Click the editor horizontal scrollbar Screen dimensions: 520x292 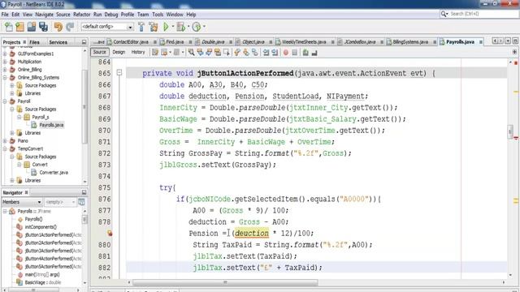tap(225, 282)
